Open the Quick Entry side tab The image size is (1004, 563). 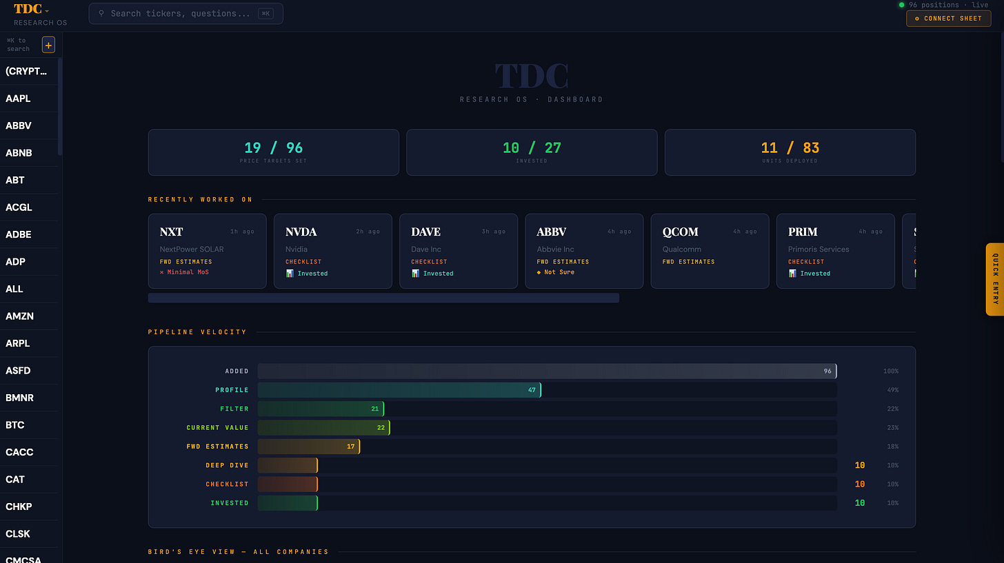994,279
